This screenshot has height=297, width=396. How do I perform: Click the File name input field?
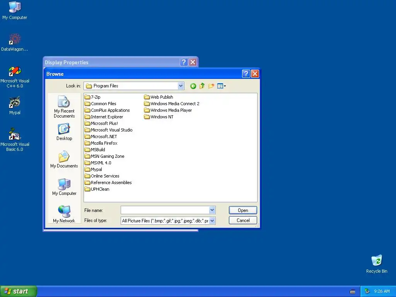click(165, 210)
